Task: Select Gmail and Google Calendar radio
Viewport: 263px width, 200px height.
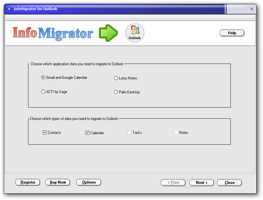Action: tap(43, 78)
